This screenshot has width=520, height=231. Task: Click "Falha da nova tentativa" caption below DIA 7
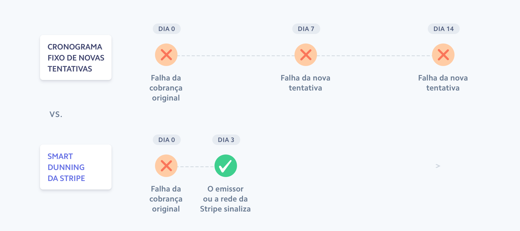(305, 83)
